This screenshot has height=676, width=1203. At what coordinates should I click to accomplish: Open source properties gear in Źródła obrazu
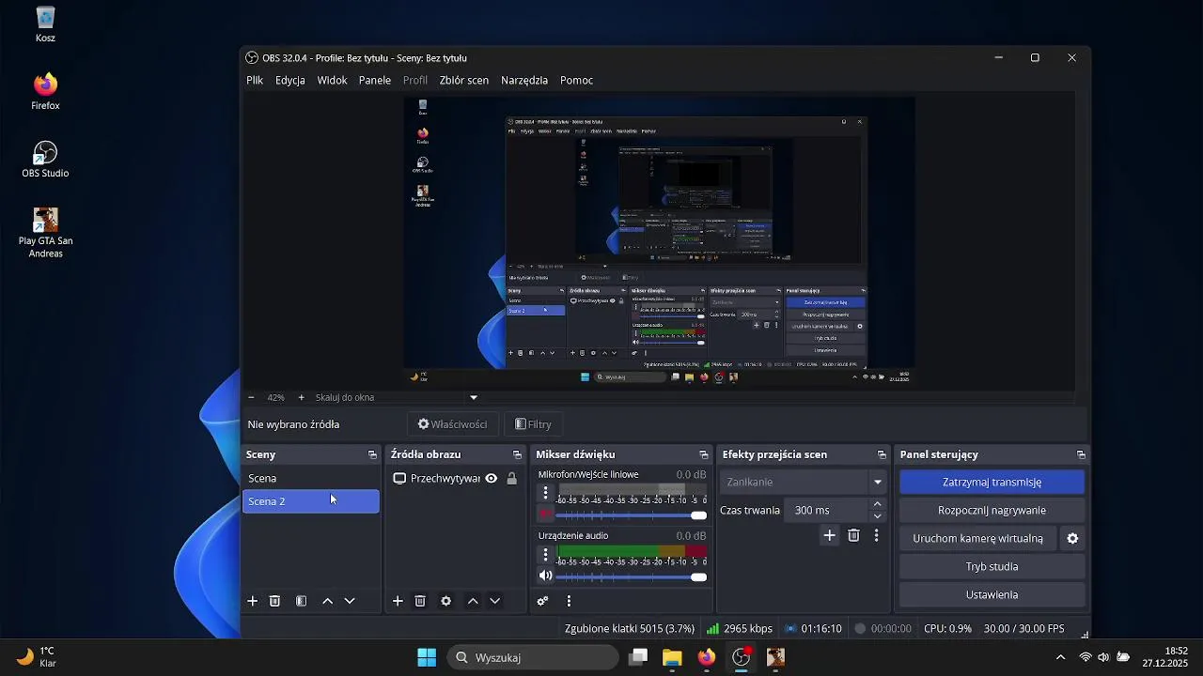pos(446,601)
